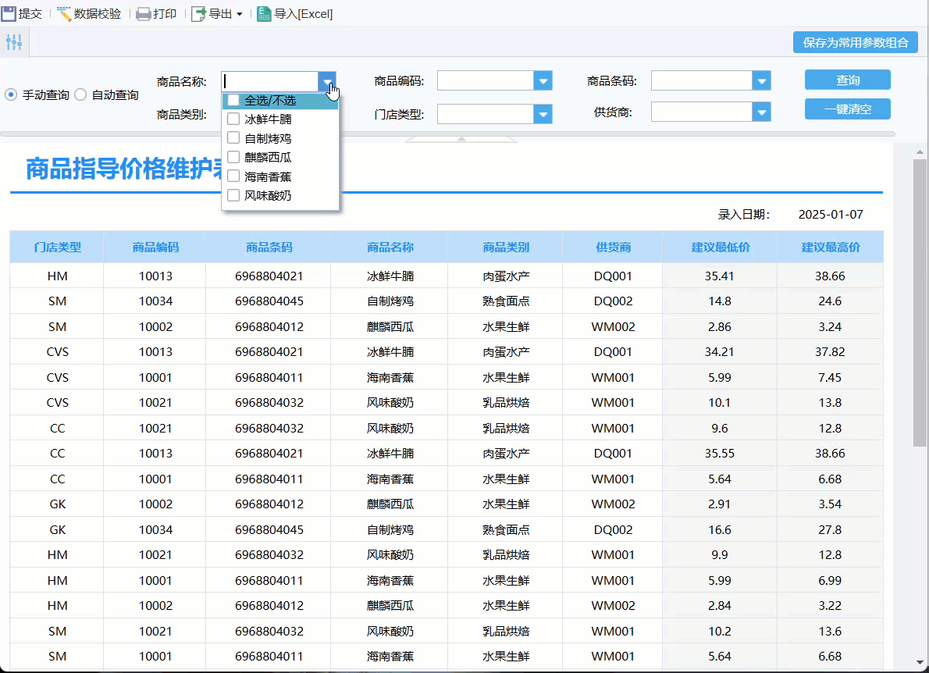The image size is (929, 673).
Task: Toggle the parameter panel sliders icon
Action: tap(13, 43)
